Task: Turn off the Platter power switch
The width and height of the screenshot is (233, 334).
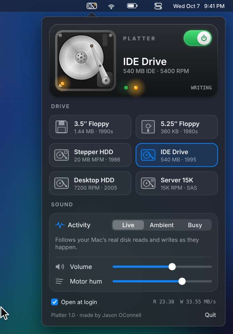Action: 198,38
